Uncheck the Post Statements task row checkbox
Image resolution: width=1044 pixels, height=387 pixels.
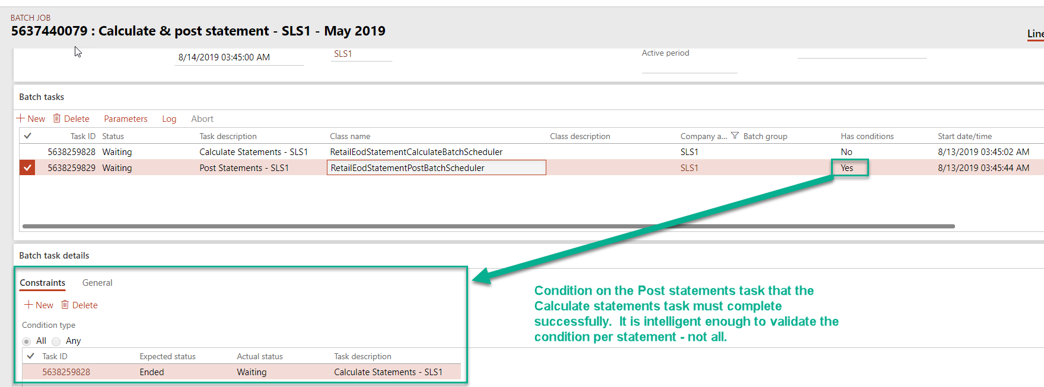coord(27,168)
